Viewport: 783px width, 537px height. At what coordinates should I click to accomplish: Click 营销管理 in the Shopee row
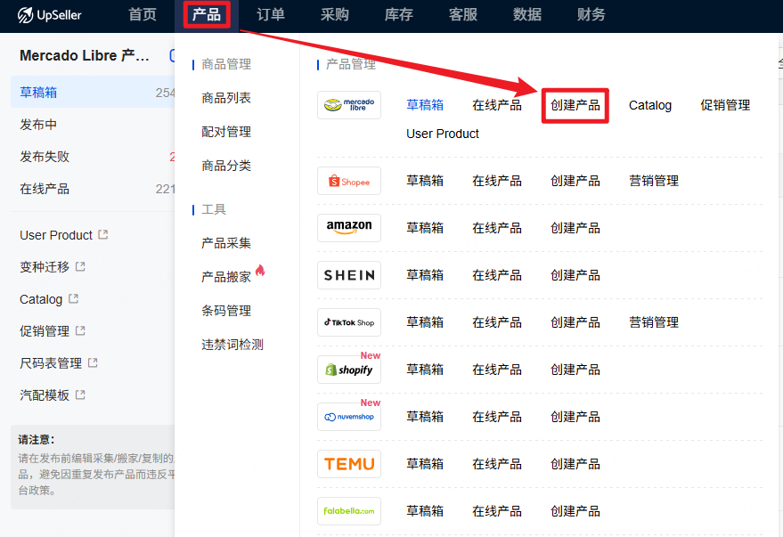(654, 181)
